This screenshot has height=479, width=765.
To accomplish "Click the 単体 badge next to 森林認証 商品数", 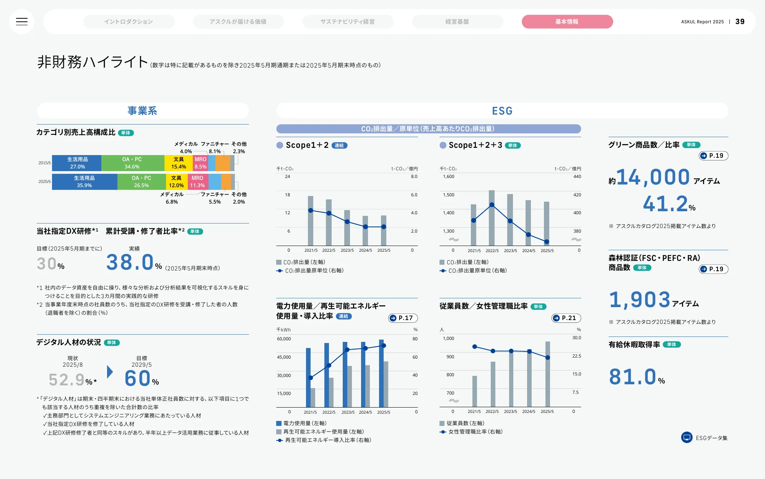I will (x=642, y=268).
